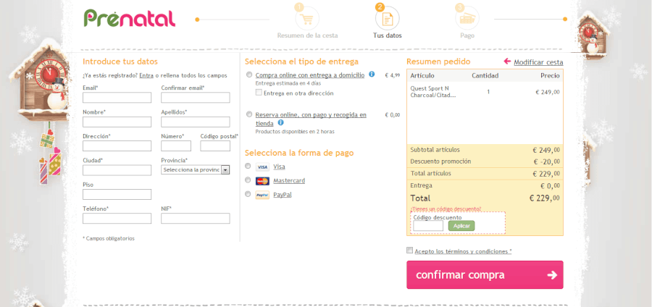
Task: Focus the Código descuento input
Action: [428, 226]
